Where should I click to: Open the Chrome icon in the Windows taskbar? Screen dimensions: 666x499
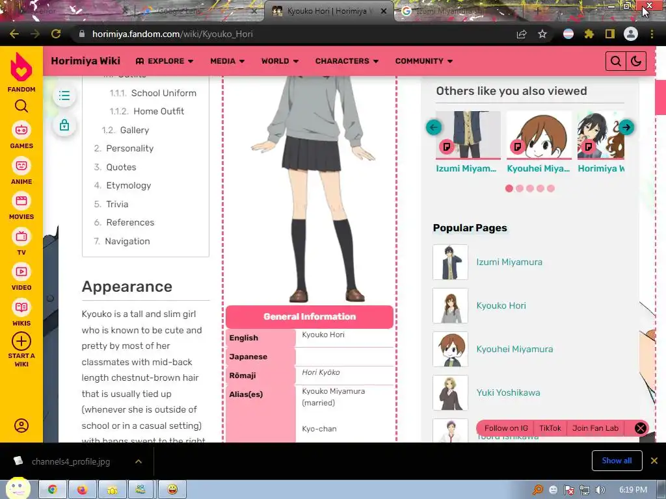52,490
